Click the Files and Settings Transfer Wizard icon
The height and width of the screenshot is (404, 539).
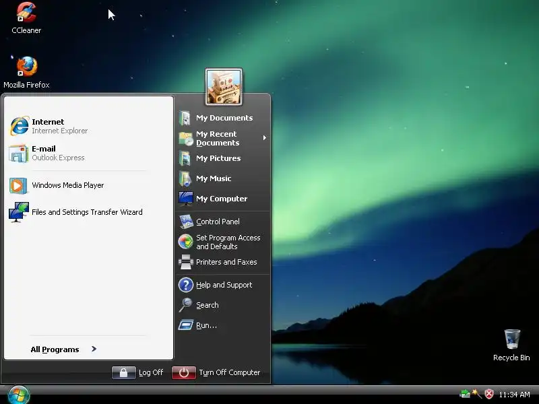coord(19,212)
